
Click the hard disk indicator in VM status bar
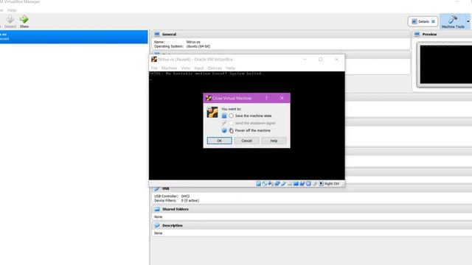click(x=258, y=183)
